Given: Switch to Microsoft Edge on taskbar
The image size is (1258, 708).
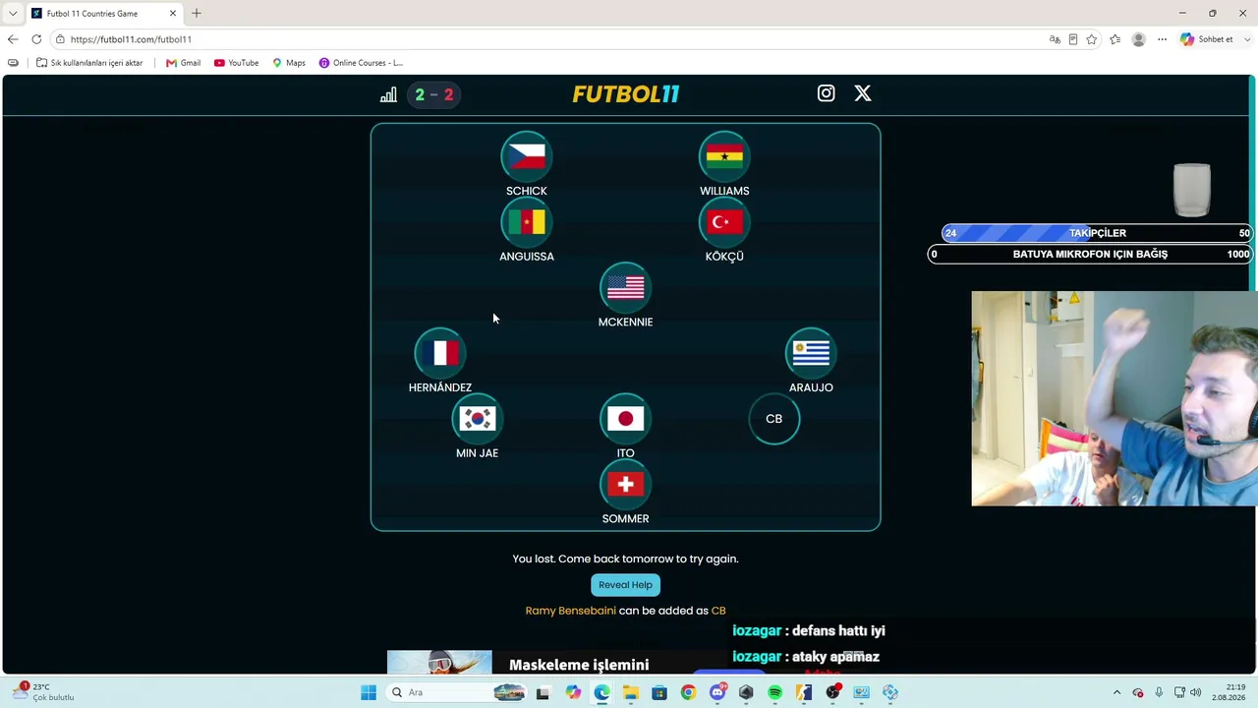Looking at the screenshot, I should pos(601,693).
